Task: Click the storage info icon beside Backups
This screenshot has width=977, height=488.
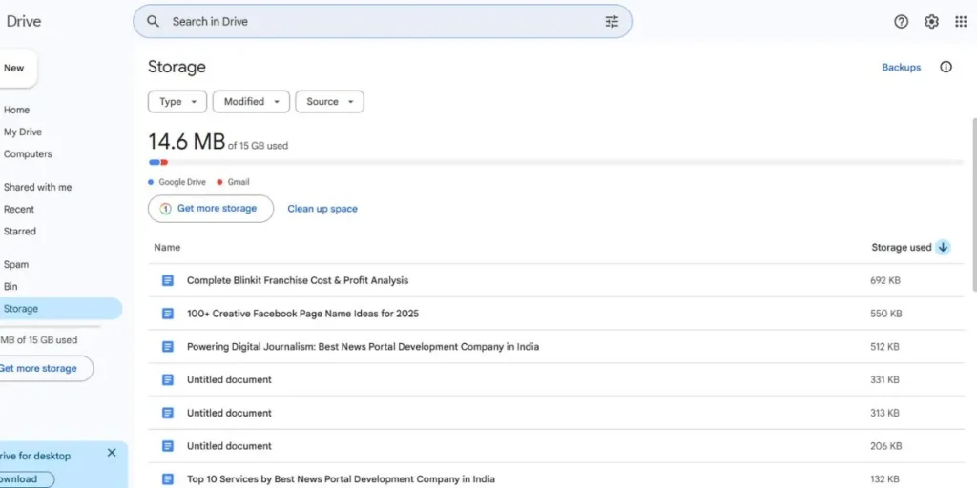Action: [x=946, y=68]
